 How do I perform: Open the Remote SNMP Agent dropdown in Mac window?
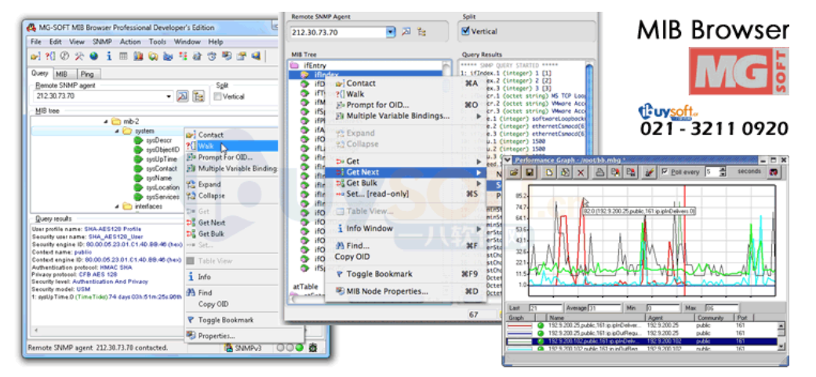(x=391, y=32)
